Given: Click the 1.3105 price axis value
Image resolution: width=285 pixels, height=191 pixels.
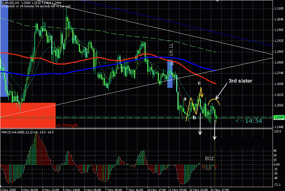Looking at the screenshot, I should pyautogui.click(x=279, y=9).
